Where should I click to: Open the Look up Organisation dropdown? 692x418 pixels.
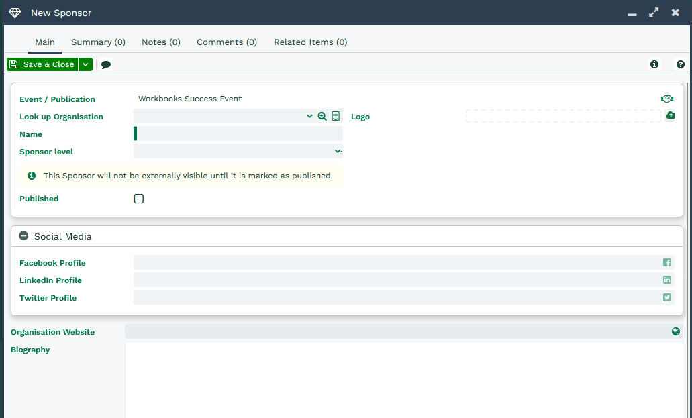309,116
